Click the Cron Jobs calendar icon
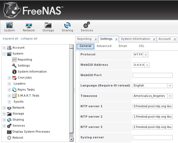Screen dimensions: 178x143 [x=14, y=78]
